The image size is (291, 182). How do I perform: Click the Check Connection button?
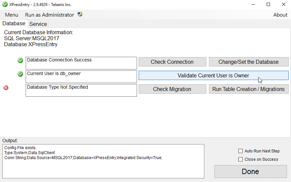tap(172, 62)
